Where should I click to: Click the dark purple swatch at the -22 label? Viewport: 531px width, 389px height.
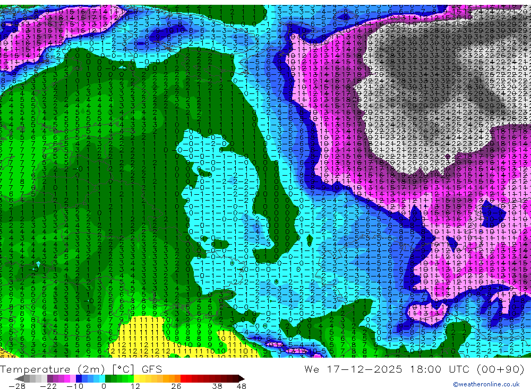pos(50,379)
